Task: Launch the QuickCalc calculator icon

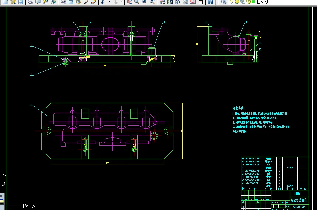Action: [x=200, y=2]
